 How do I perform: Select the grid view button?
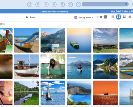coord(118,17)
